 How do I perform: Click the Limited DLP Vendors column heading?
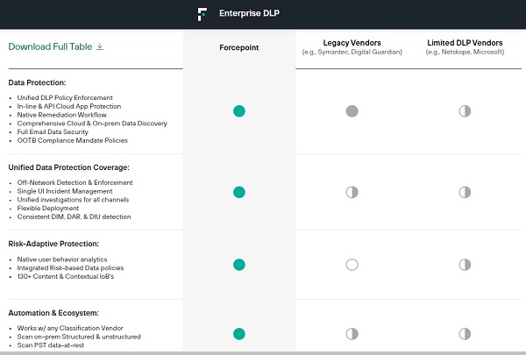(465, 43)
